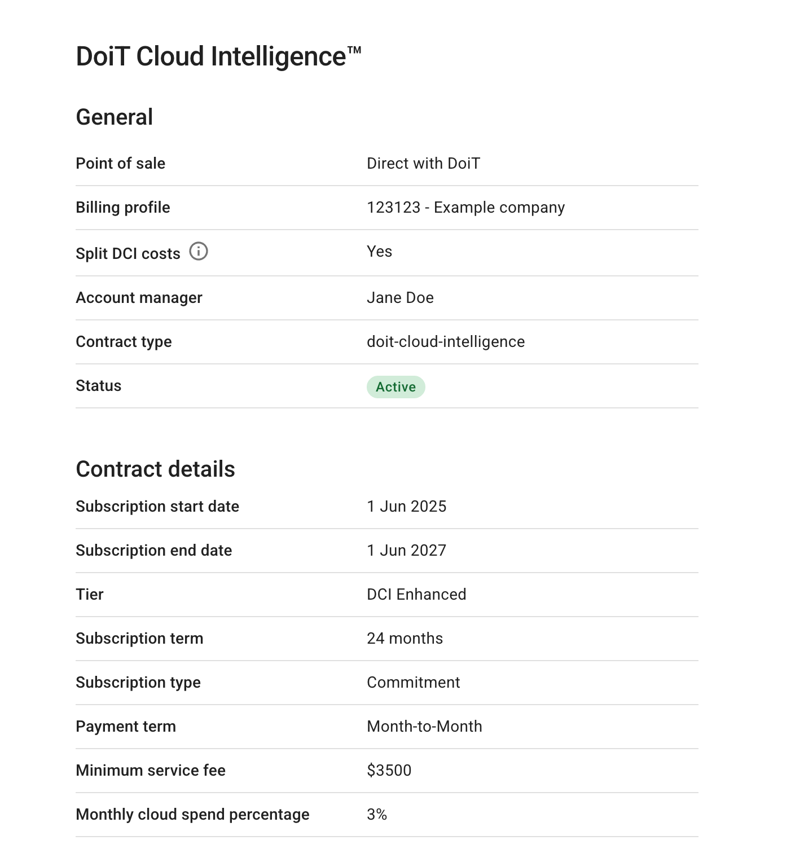Image resolution: width=791 pixels, height=862 pixels.
Task: Click the Subscription end date 1 Jun 2027
Action: pos(406,550)
